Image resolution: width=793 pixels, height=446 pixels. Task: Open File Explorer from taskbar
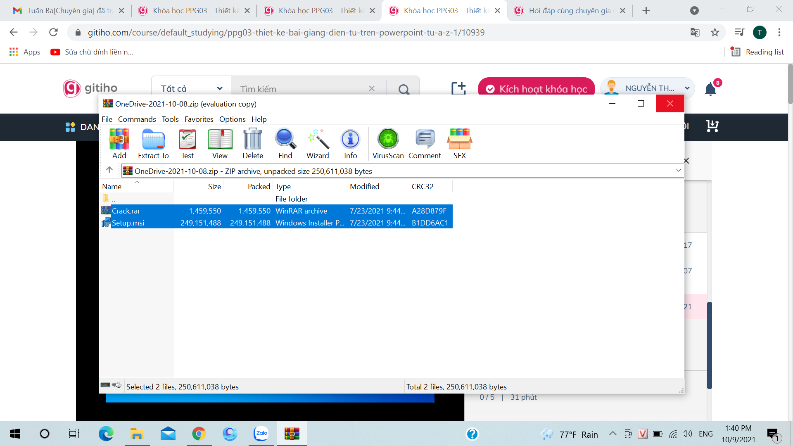(x=137, y=434)
